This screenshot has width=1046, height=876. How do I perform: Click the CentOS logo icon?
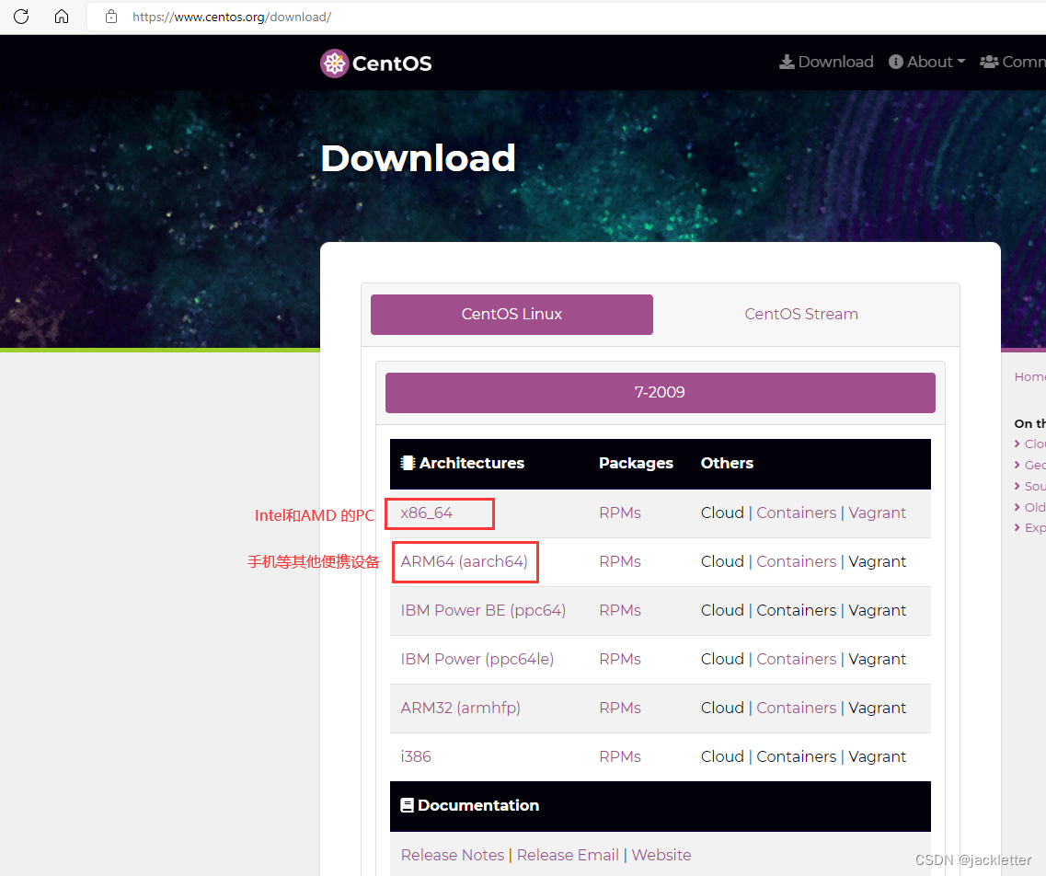(x=334, y=63)
